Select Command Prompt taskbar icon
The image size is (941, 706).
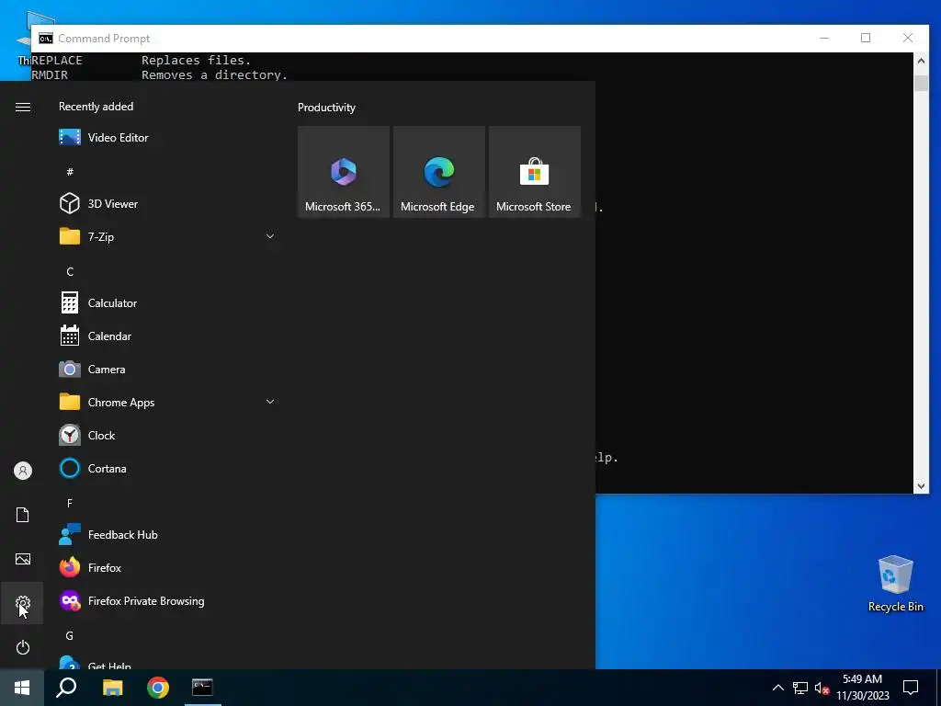(x=203, y=688)
